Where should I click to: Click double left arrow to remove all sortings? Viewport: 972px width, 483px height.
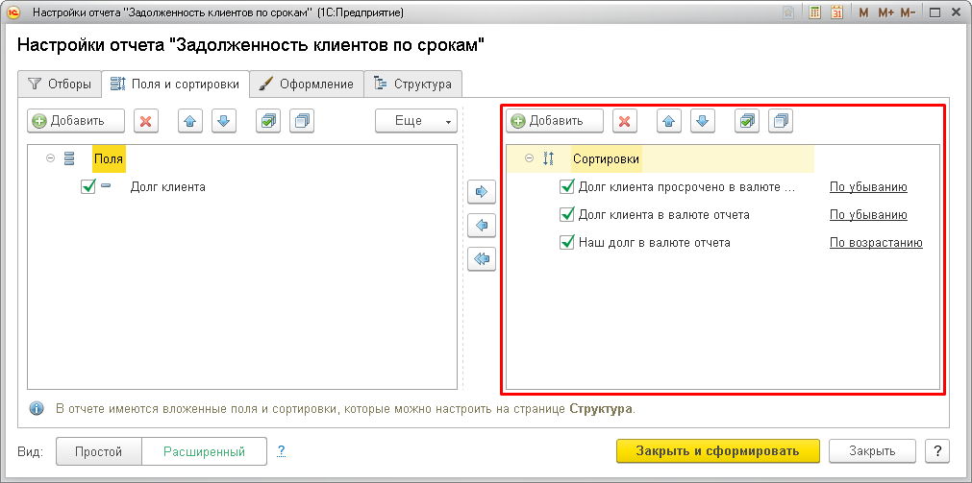tap(482, 259)
